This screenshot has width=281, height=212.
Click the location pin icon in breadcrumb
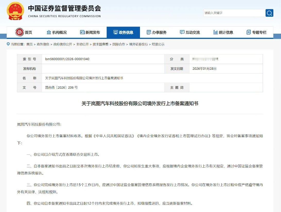tap(8, 44)
